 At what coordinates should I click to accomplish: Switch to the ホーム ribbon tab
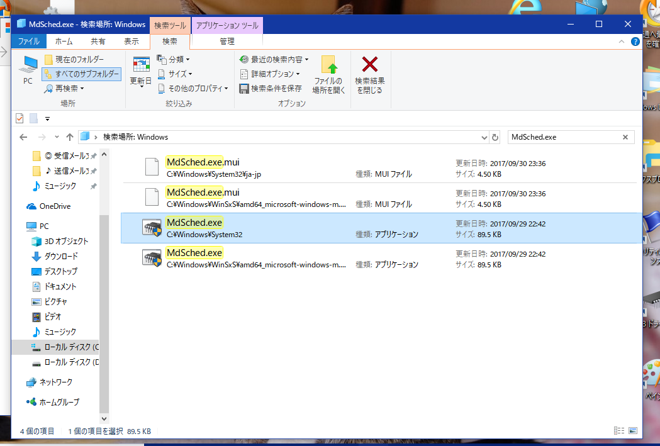64,42
